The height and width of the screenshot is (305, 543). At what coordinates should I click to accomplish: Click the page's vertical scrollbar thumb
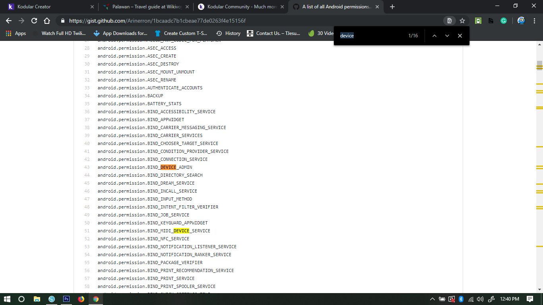tap(539, 65)
